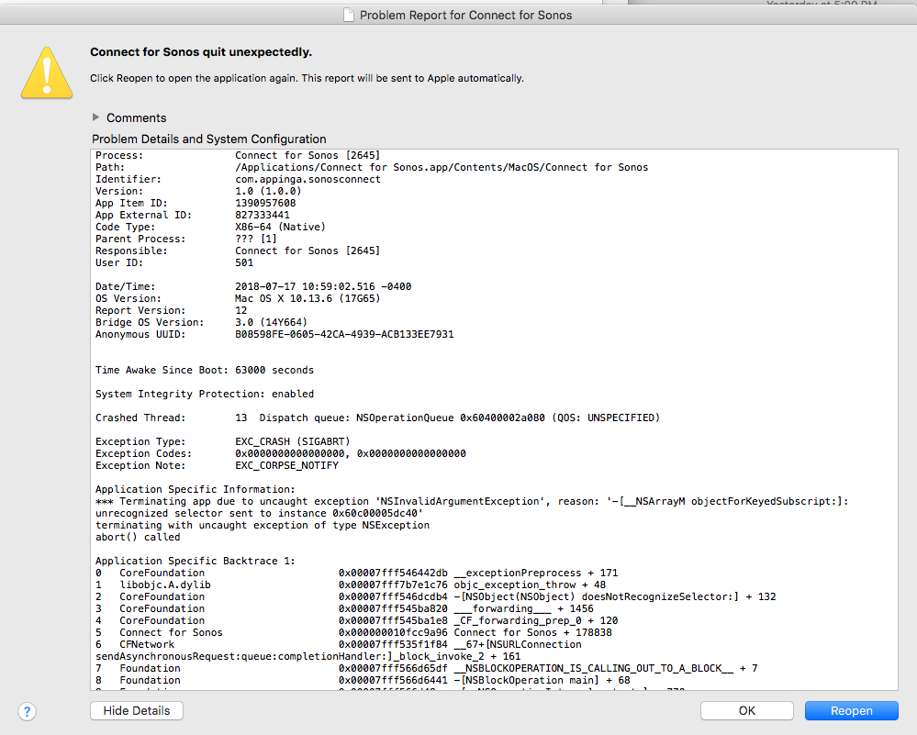Click 'Report Version: 12' line
The height and width of the screenshot is (735, 917).
tap(172, 310)
